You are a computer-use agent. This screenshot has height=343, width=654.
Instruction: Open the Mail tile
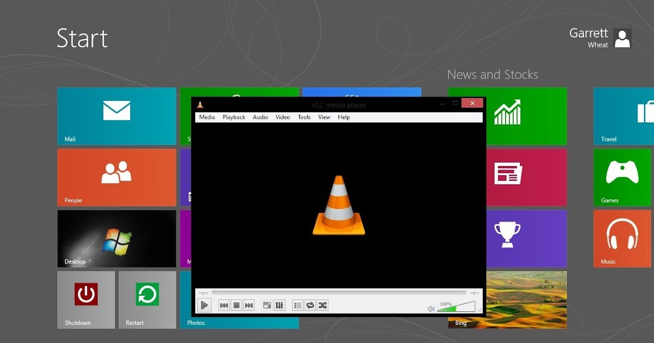pyautogui.click(x=117, y=116)
